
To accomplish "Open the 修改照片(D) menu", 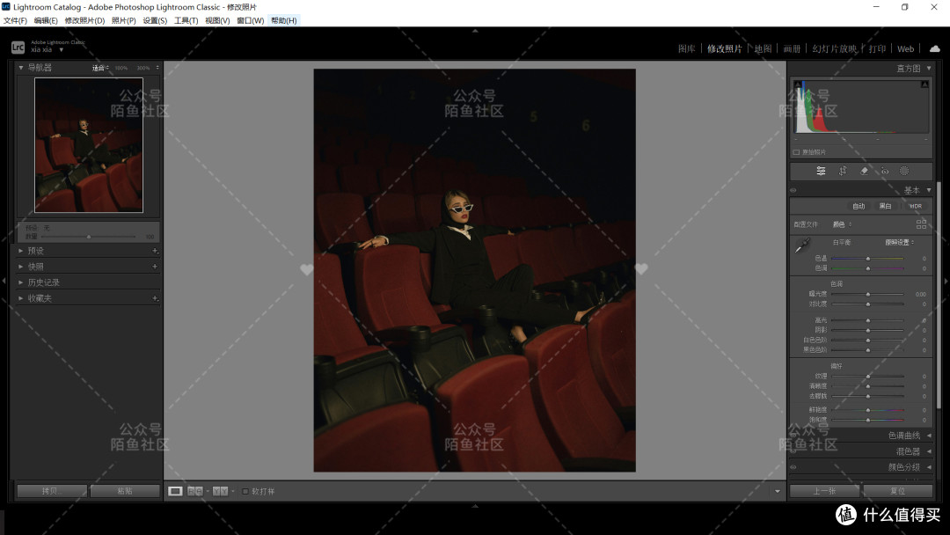I will pyautogui.click(x=84, y=20).
